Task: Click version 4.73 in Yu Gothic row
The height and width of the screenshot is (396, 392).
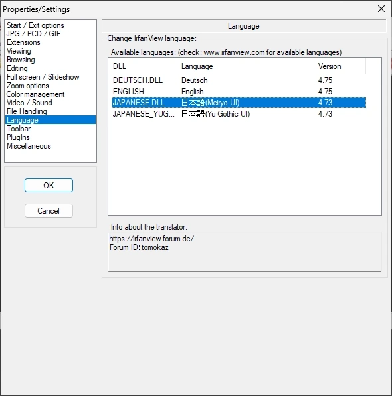Action: tap(325, 114)
